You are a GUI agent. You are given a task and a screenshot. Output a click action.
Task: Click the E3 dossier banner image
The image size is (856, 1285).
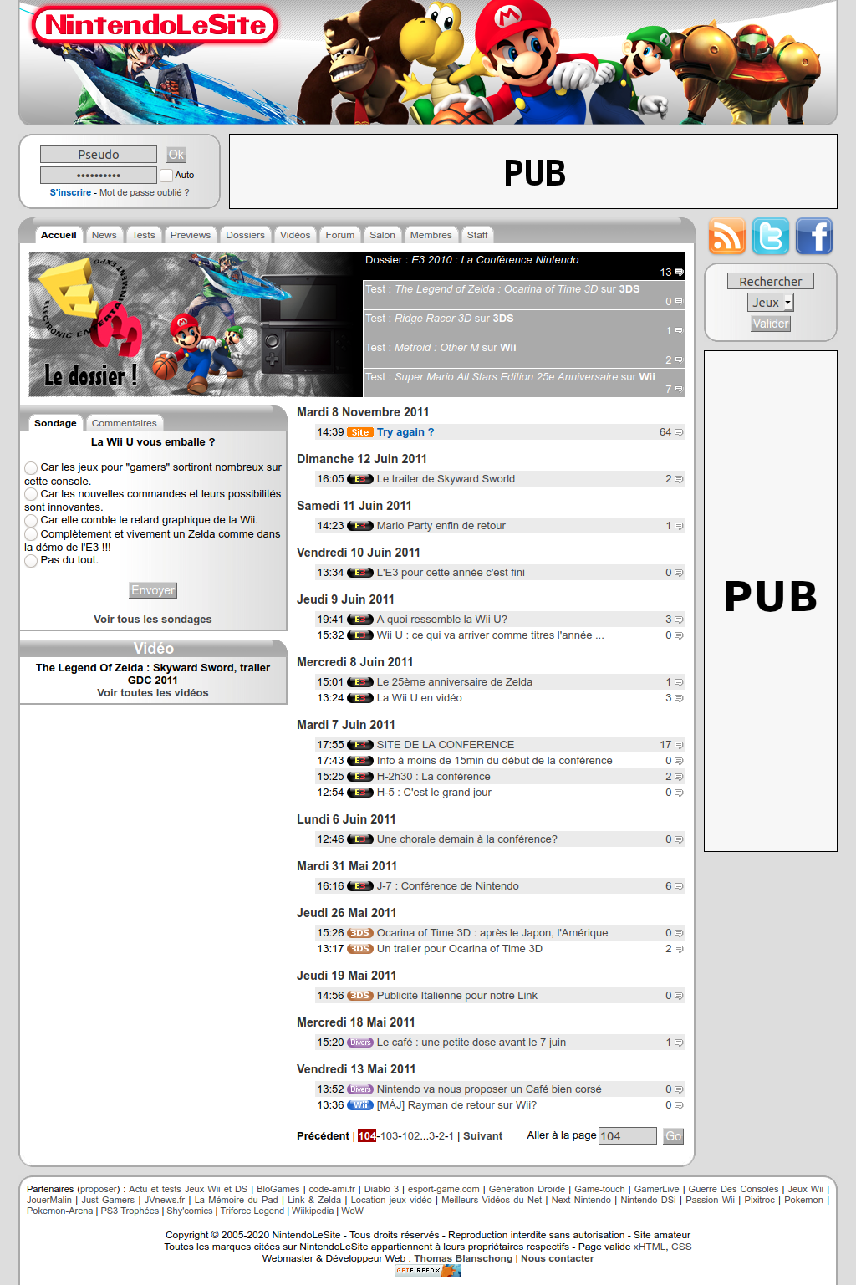click(196, 324)
